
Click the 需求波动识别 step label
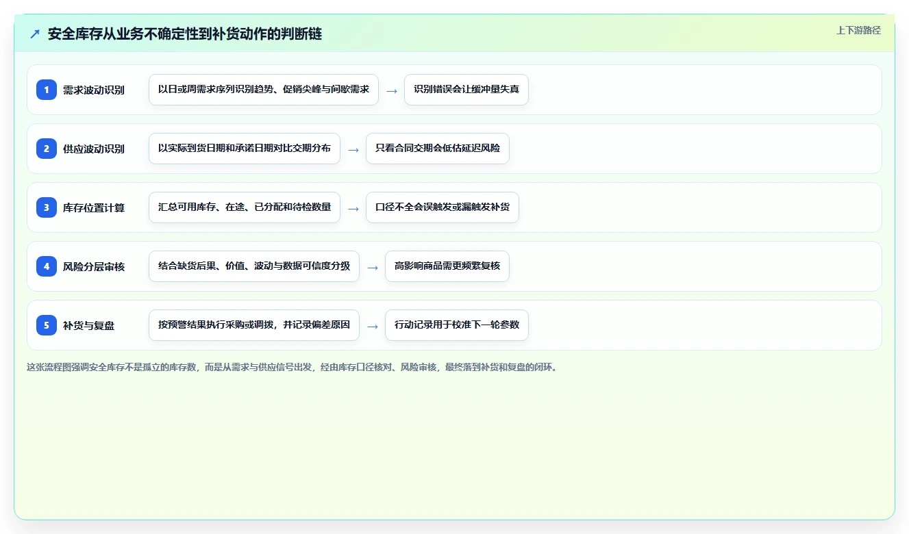coord(94,90)
